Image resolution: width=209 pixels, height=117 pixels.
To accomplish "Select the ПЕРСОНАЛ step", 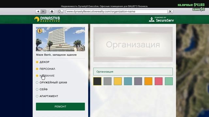I will (x=46, y=69).
